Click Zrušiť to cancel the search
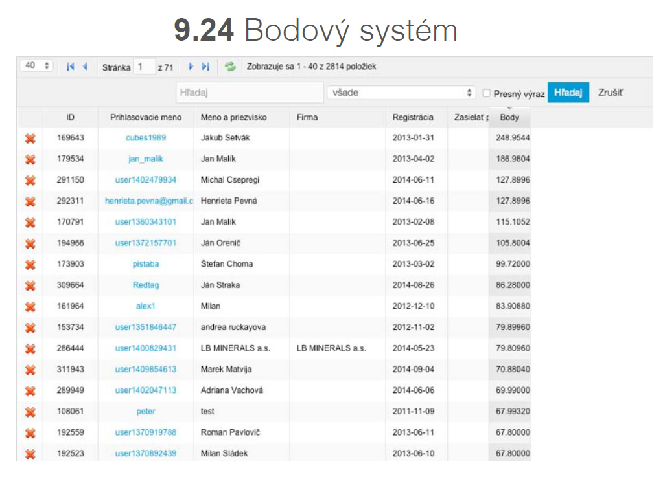This screenshot has width=665, height=479. point(610,93)
